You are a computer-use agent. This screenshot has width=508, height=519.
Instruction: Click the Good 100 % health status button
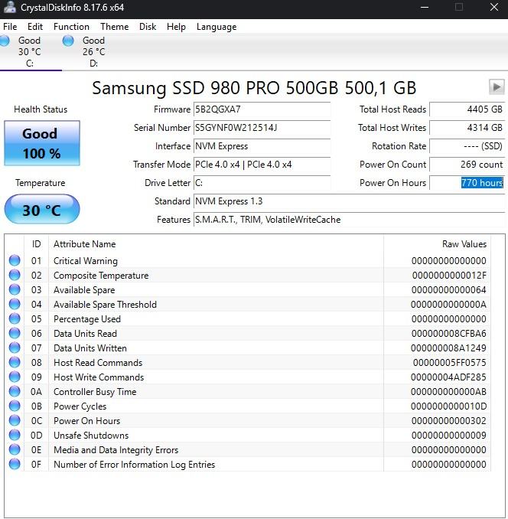click(x=41, y=143)
